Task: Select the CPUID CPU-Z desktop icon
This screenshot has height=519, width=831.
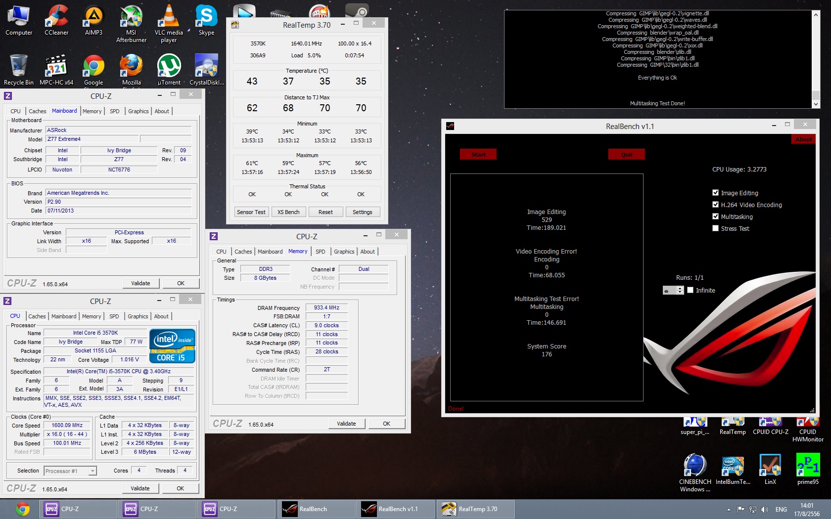Action: pyautogui.click(x=770, y=427)
